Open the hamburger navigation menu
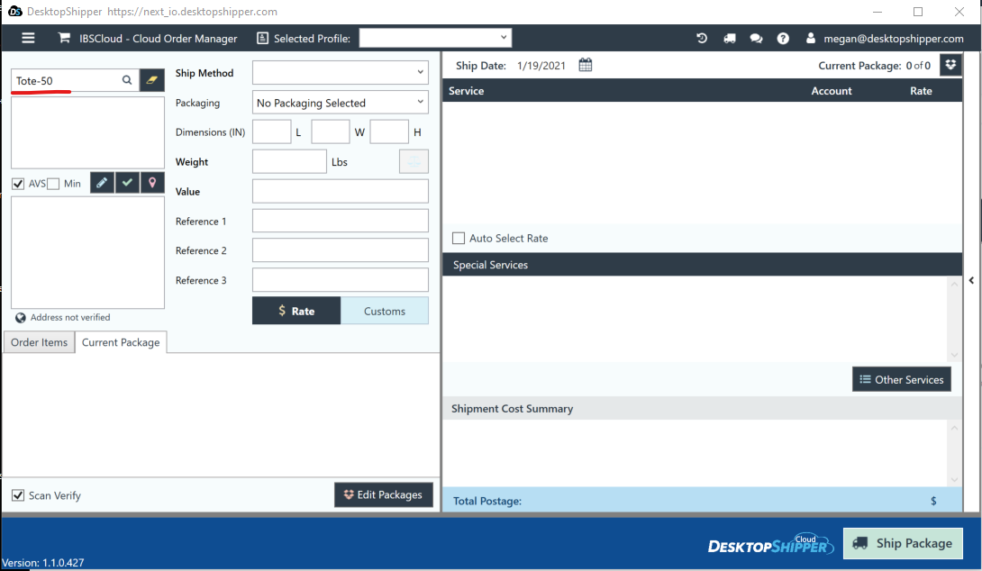982x571 pixels. 28,38
